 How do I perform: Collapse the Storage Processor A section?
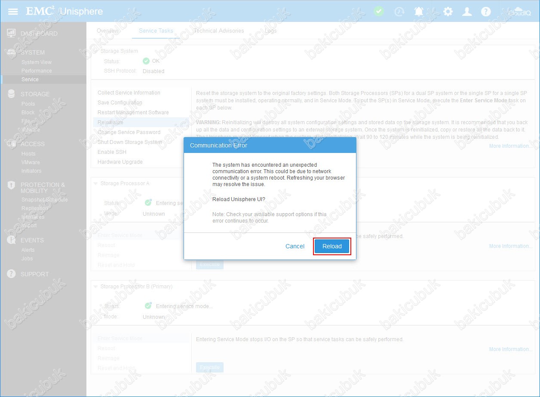pos(95,183)
